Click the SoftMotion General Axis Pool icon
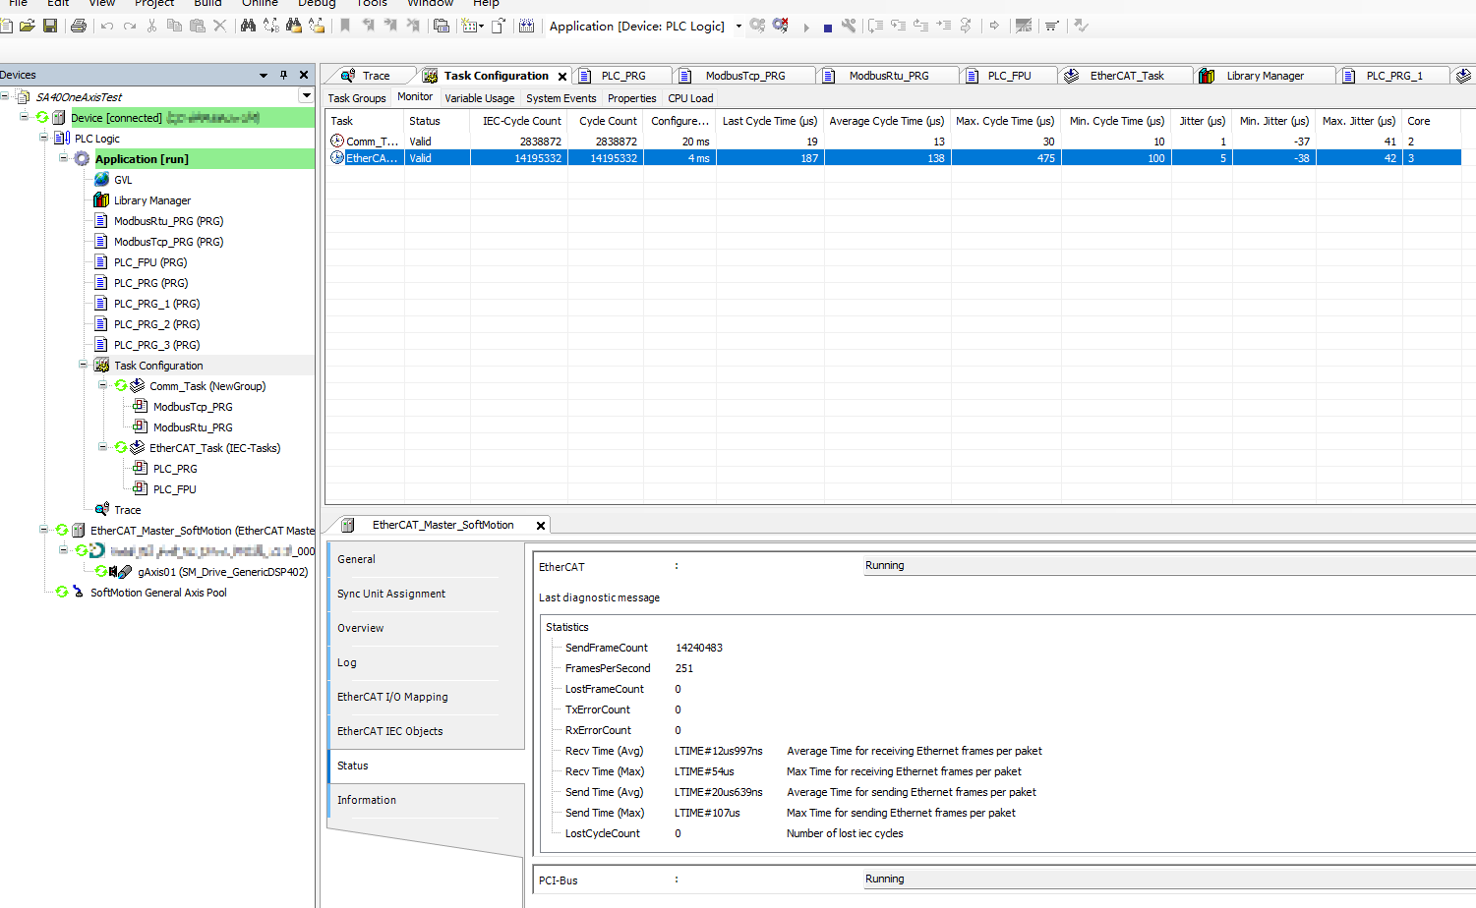 coord(78,593)
